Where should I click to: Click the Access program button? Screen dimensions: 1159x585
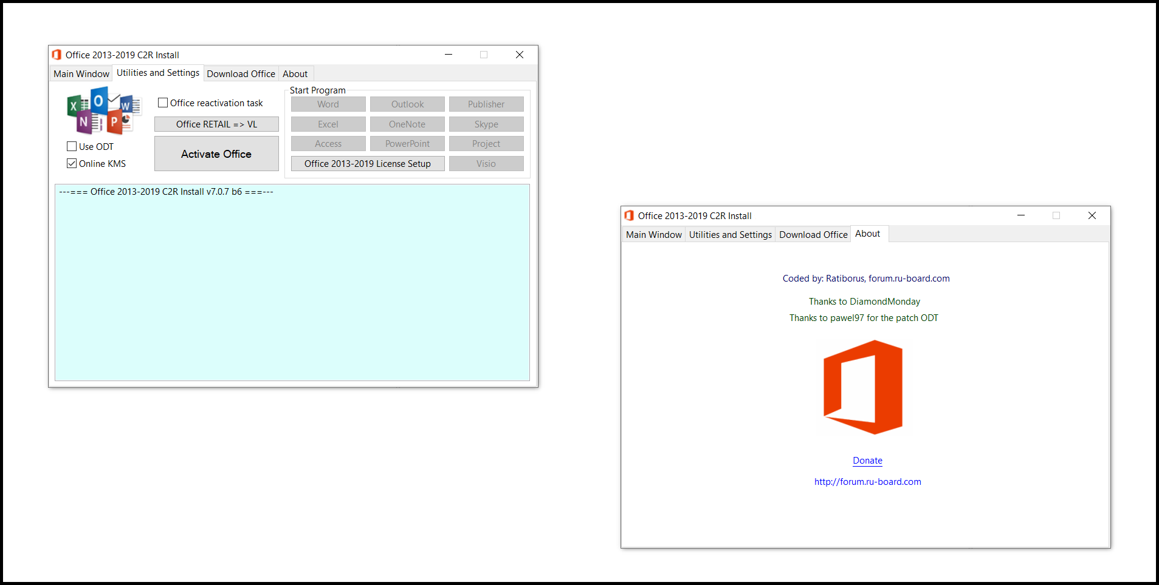point(328,143)
